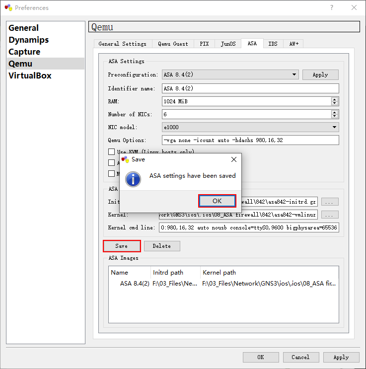The width and height of the screenshot is (366, 369).
Task: Click the blue information icon in Save dialog
Action: tap(133, 179)
